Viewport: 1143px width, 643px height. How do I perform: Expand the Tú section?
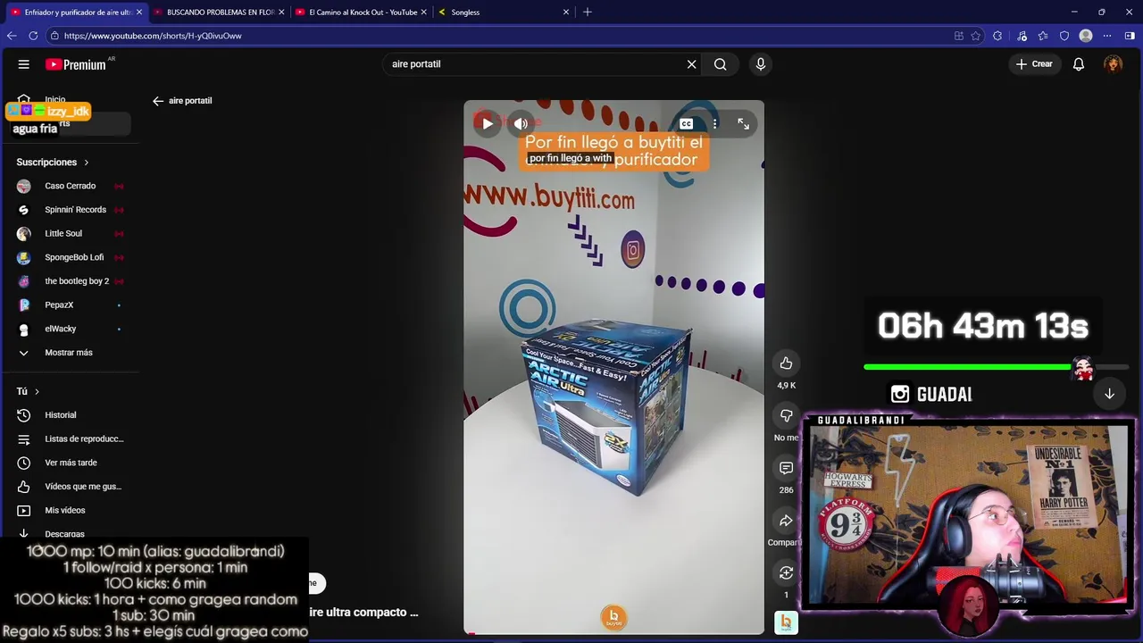pos(28,391)
